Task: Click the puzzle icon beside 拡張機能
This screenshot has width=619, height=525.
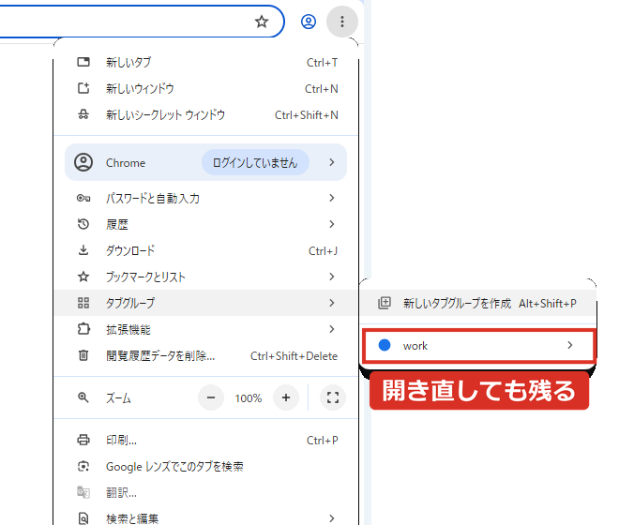Action: click(83, 329)
